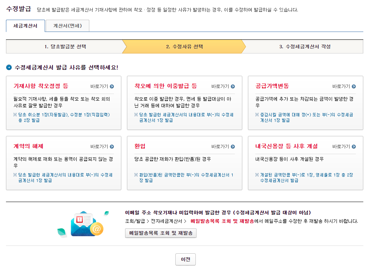The image size is (370, 270).
Task: Click description 계약의 해제로 재화 또는 용역이
Action: pyautogui.click(x=63, y=162)
